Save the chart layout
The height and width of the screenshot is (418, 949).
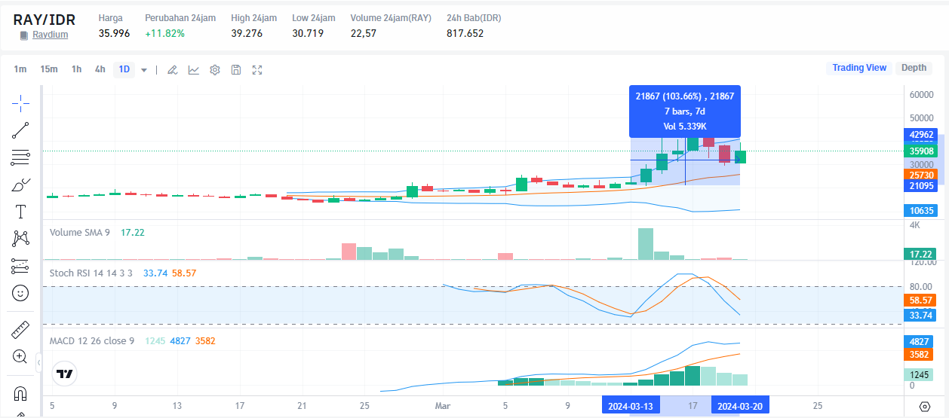[x=236, y=69]
